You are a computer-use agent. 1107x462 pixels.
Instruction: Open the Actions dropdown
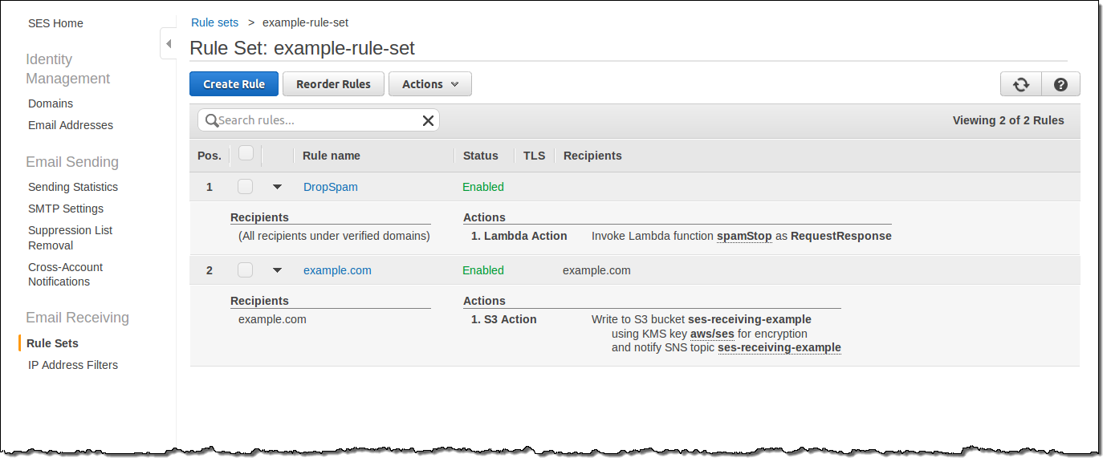[x=429, y=83]
